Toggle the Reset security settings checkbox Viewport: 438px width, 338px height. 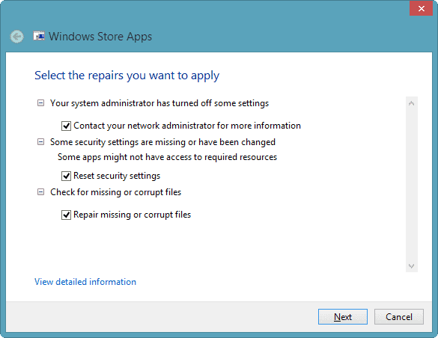point(66,176)
